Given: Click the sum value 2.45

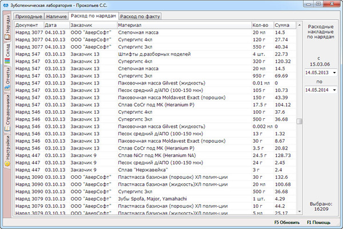Looking at the screenshot, I should click(280, 163).
